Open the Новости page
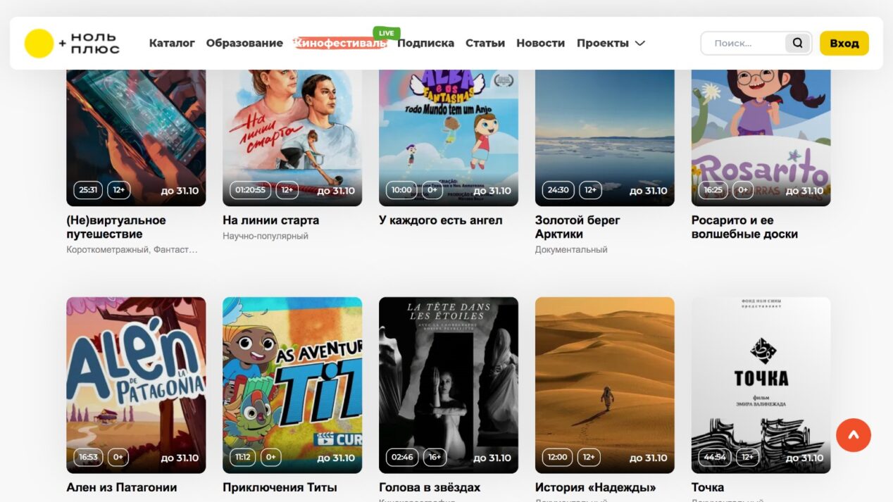 pyautogui.click(x=540, y=43)
